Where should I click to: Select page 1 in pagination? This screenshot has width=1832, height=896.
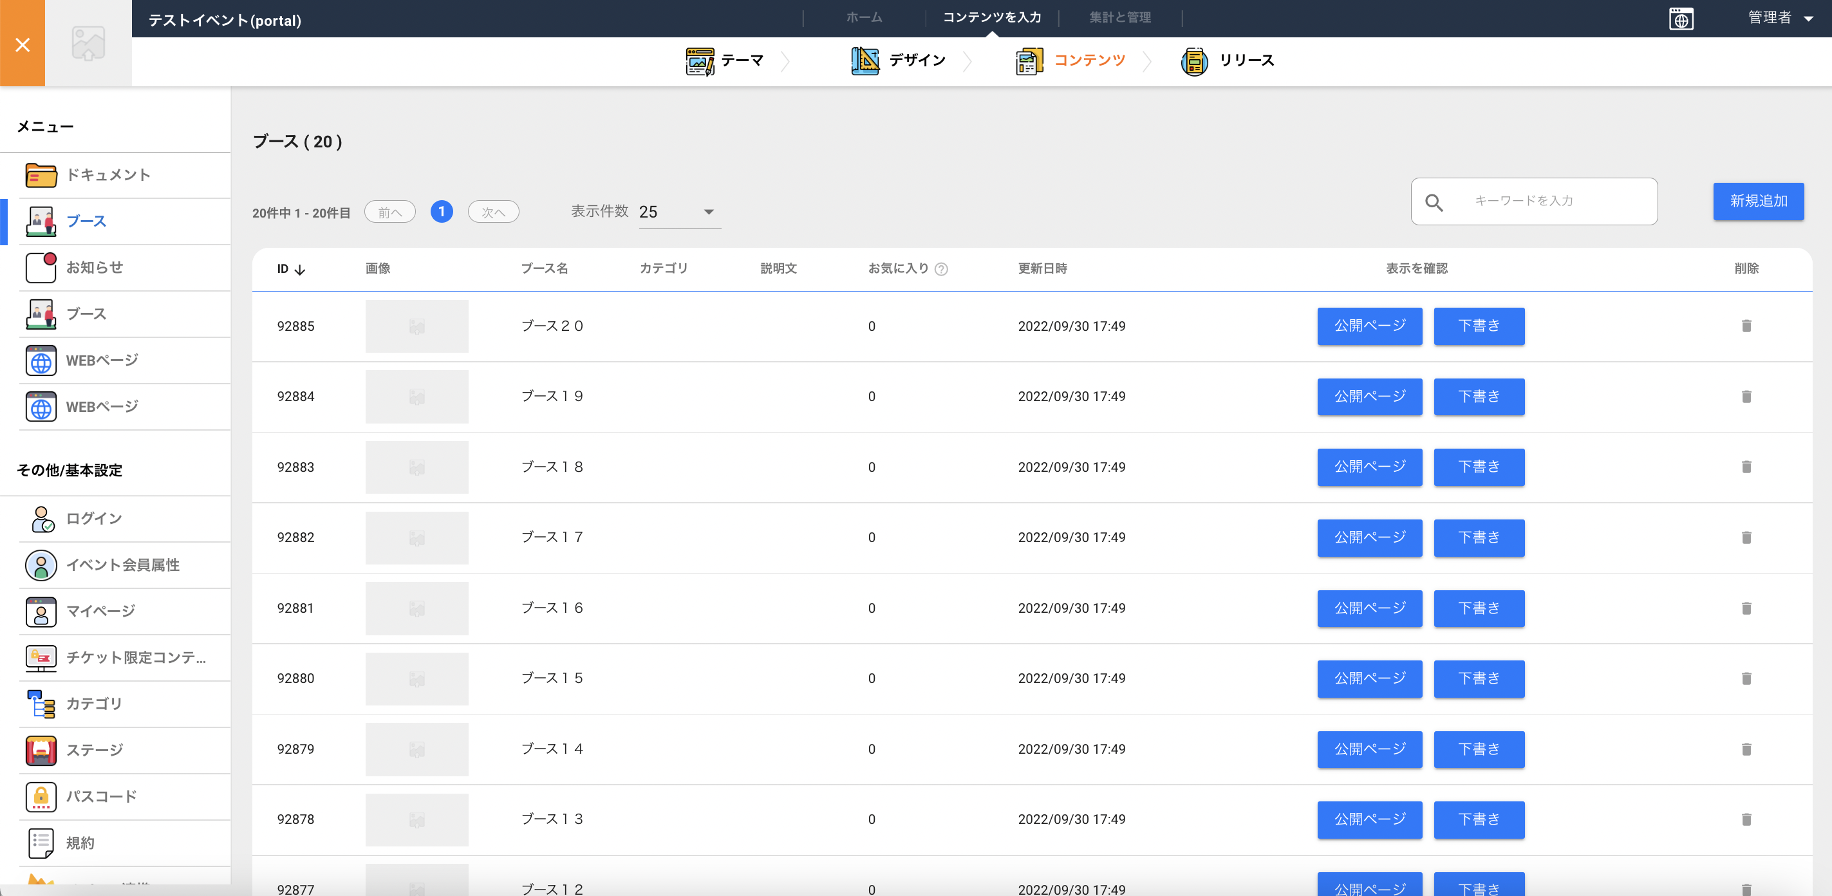click(x=442, y=211)
